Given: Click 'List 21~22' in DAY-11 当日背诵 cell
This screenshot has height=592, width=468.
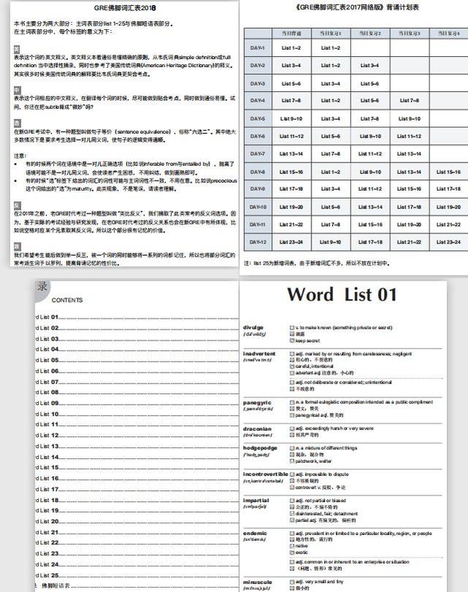Looking at the screenshot, I should coord(291,224).
